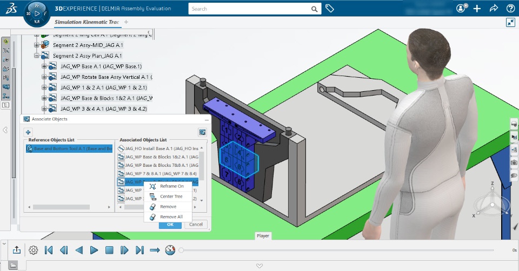Expand JAG_WP 1 & 2 A.1 node

[44, 87]
